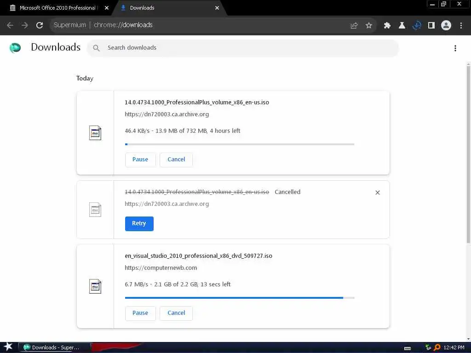The width and height of the screenshot is (471, 353).
Task: Open the computernewb.com source link
Action: (161, 268)
